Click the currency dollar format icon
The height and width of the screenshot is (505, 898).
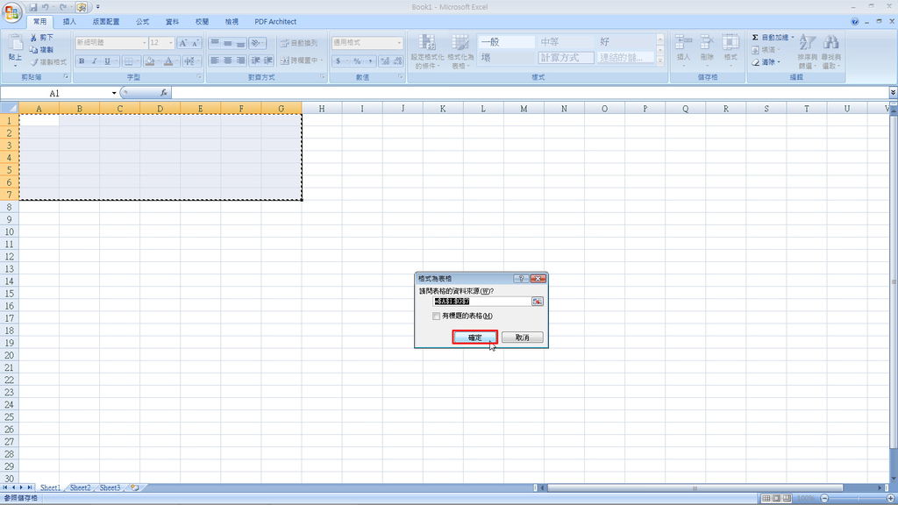click(x=338, y=60)
